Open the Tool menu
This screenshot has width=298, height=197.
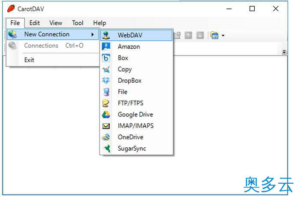(x=78, y=23)
